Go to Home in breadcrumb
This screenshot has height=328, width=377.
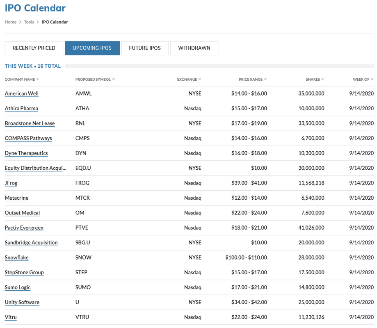[x=11, y=22]
